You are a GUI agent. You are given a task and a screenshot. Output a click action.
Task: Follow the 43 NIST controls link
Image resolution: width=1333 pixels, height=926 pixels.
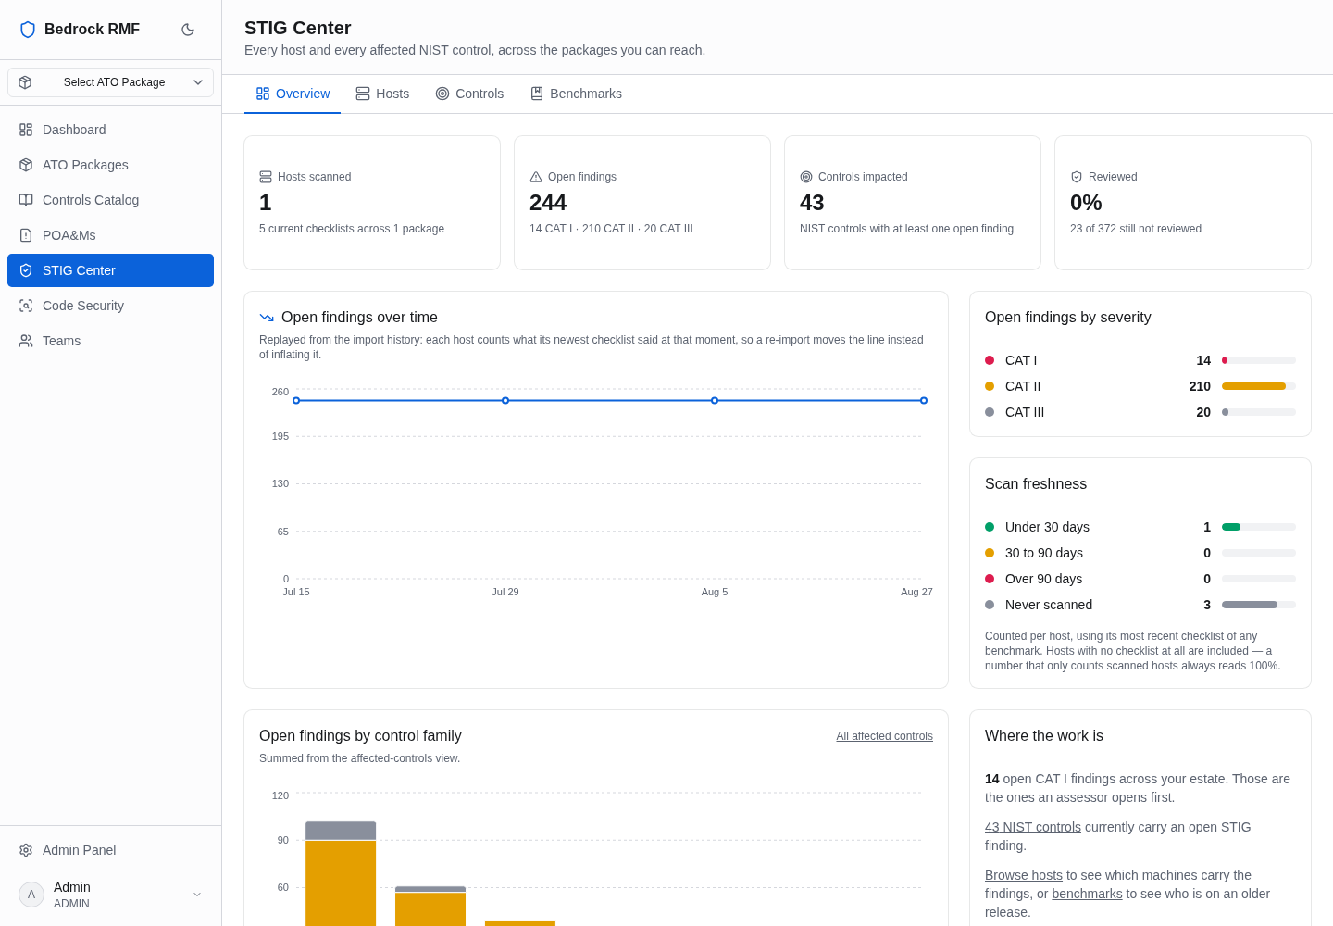1033,827
